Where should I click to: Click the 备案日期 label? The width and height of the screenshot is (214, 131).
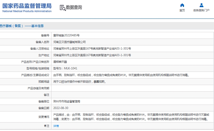[44, 108]
